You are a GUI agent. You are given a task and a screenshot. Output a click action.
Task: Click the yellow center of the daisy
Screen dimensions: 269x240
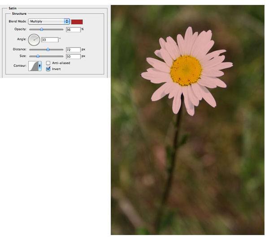click(x=186, y=70)
